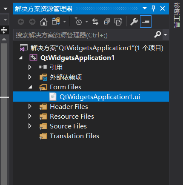
Task: Open the Pending Changes Filter dropdown arrow
Action: pyautogui.click(x=87, y=22)
